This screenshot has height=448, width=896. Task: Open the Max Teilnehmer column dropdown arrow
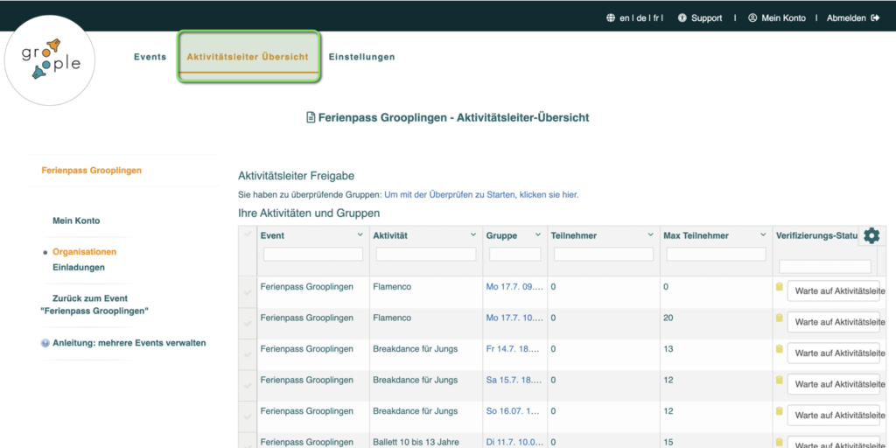(x=763, y=234)
